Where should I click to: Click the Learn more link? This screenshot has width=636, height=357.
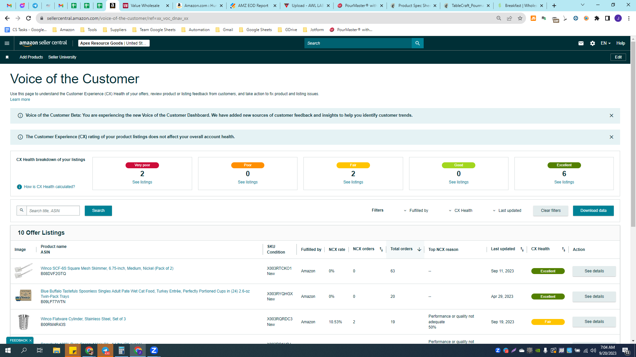coord(20,100)
